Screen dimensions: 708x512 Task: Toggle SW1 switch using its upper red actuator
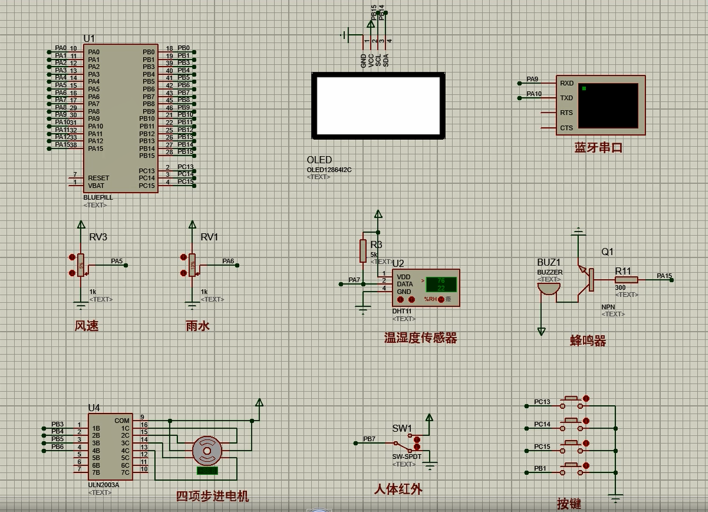[x=417, y=439]
